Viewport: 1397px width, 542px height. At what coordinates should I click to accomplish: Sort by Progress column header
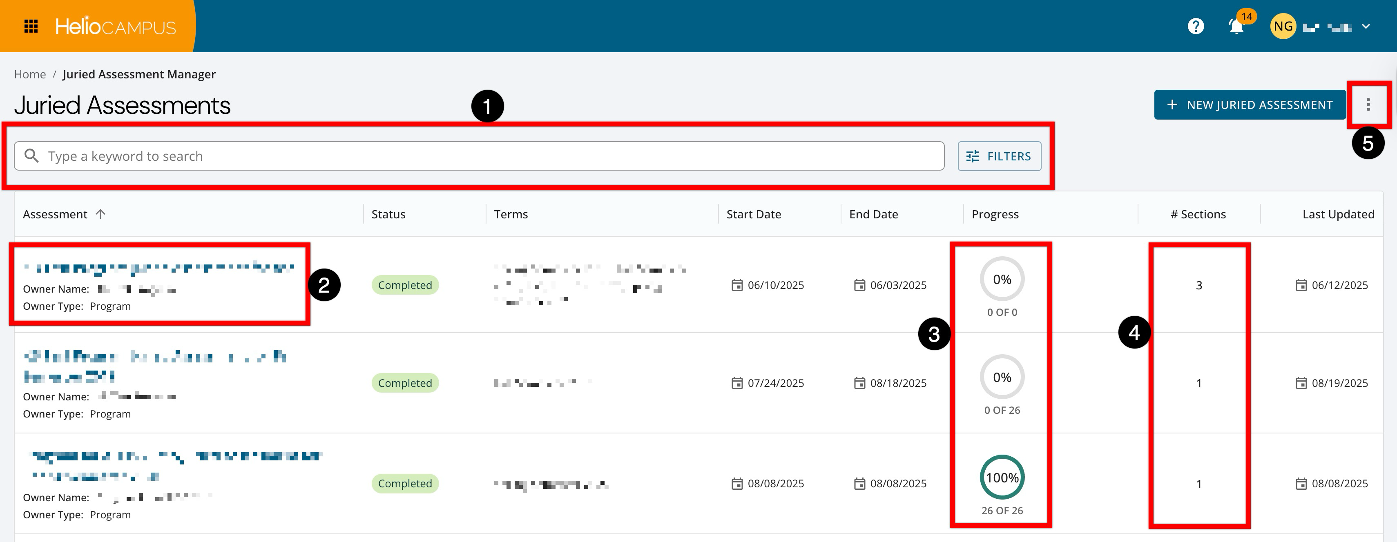995,214
